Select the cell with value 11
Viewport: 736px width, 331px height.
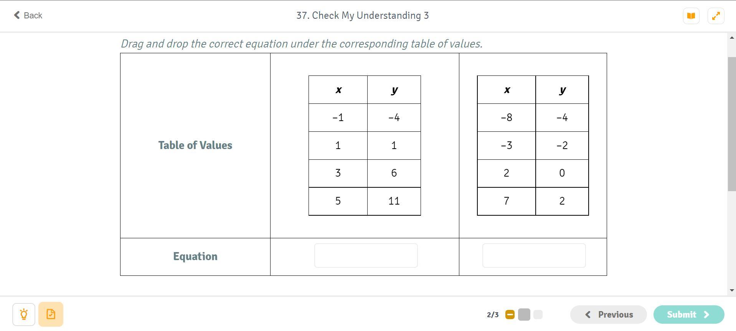pyautogui.click(x=394, y=201)
